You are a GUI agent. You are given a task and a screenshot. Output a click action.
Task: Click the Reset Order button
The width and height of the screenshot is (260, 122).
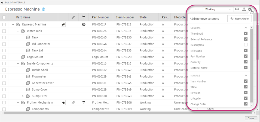[239, 19]
